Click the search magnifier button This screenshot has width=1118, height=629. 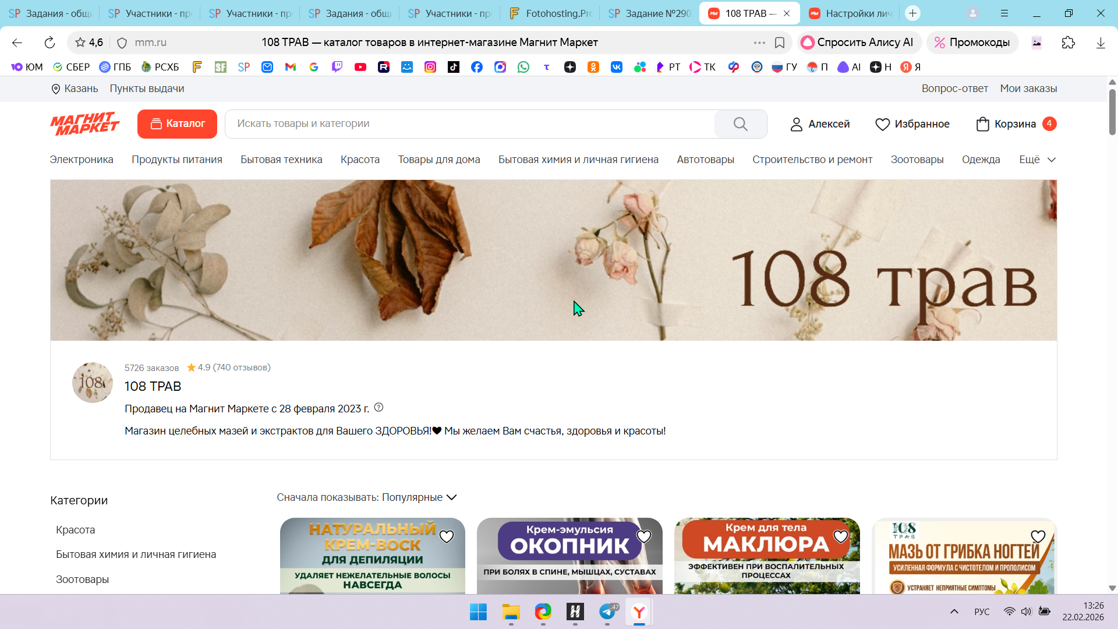pyautogui.click(x=740, y=124)
